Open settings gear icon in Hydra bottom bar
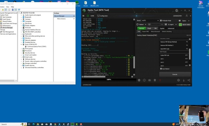Screen dimensions: 209x126 pyautogui.click(x=178, y=80)
